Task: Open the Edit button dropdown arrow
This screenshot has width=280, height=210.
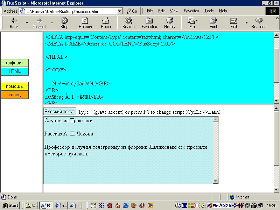Action: [246, 23]
